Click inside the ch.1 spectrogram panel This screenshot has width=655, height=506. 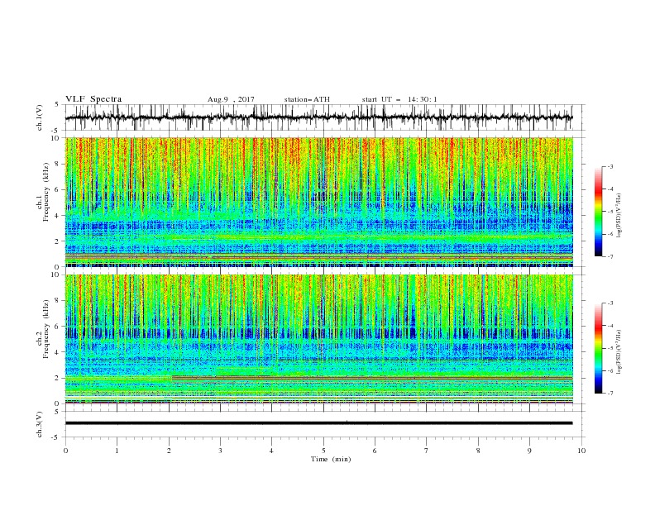pos(318,202)
